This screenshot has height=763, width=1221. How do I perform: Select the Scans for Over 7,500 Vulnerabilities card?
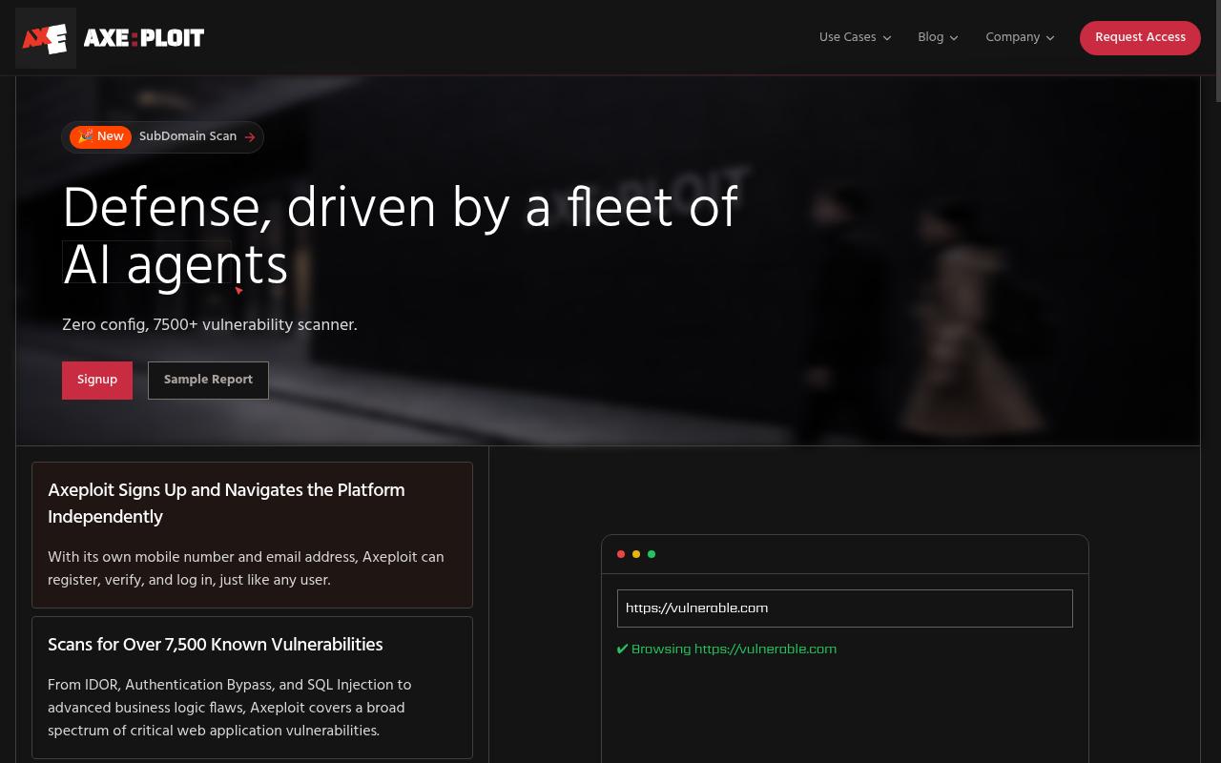[252, 688]
